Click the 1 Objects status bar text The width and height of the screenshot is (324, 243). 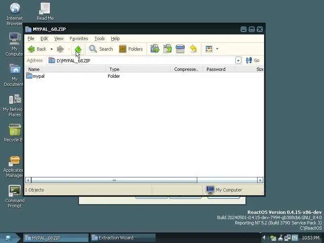click(34, 190)
